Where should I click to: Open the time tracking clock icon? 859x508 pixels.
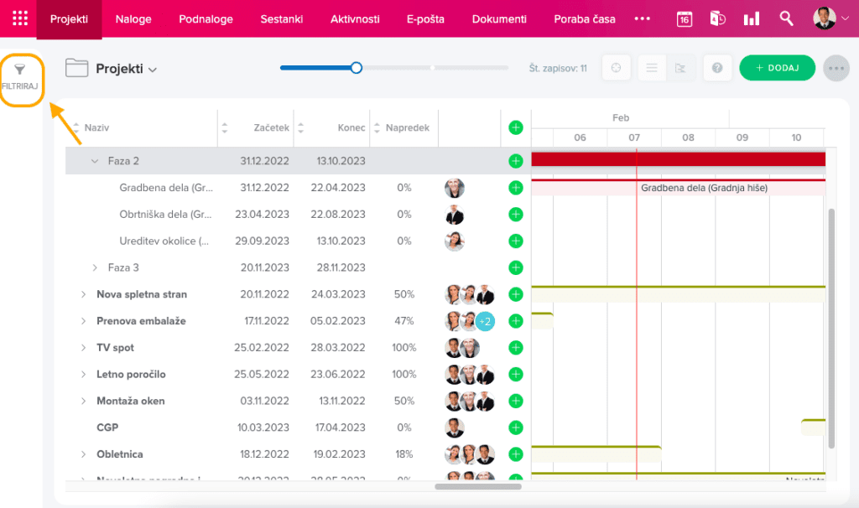717,19
